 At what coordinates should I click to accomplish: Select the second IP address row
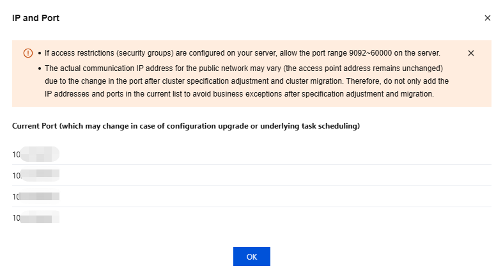36,175
